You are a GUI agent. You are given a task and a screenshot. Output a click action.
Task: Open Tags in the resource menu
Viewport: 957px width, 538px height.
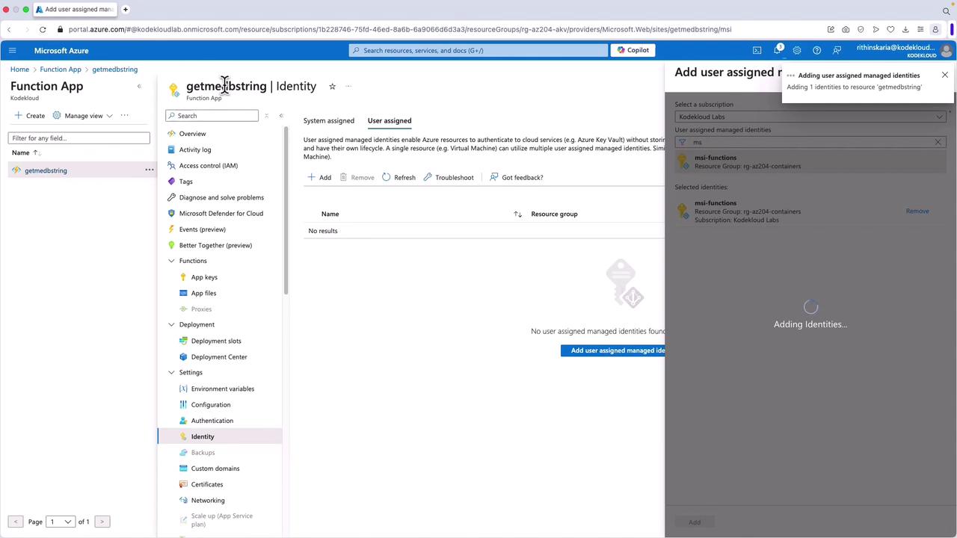pos(185,182)
